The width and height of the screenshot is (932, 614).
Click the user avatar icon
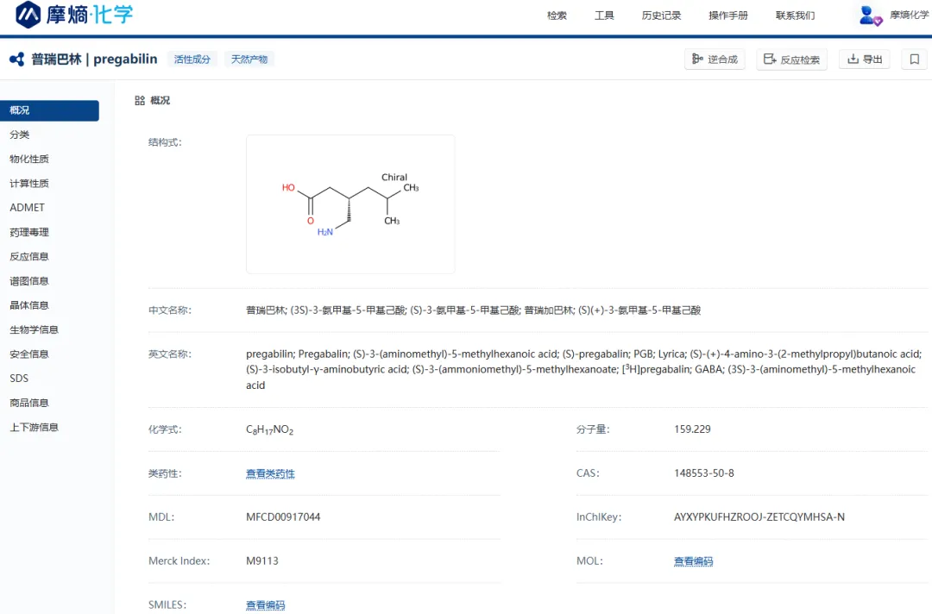[x=870, y=16]
